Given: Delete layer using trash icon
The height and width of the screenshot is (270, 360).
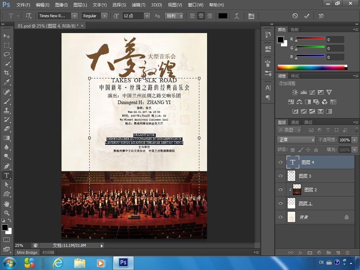Looking at the screenshot, I should [347, 252].
